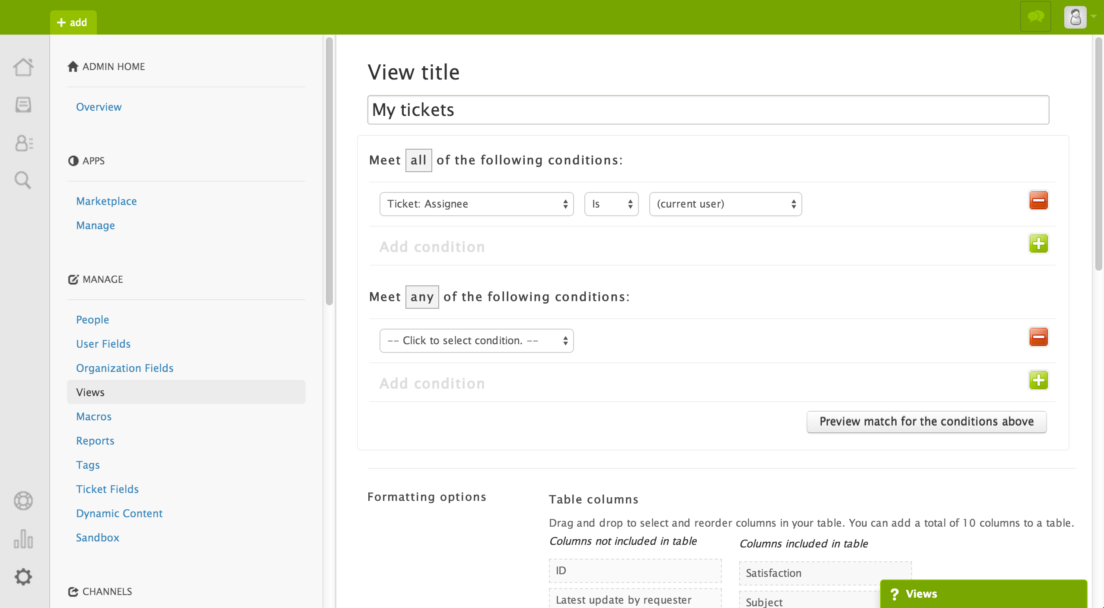Select the ID column item
Viewport: 1104px width, 608px height.
point(635,570)
